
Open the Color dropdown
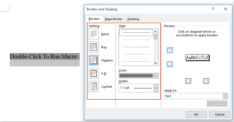coord(156,76)
